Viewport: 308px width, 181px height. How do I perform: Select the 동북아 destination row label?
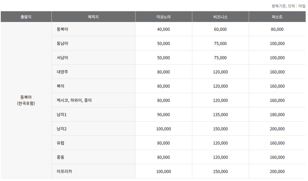[x=63, y=29]
